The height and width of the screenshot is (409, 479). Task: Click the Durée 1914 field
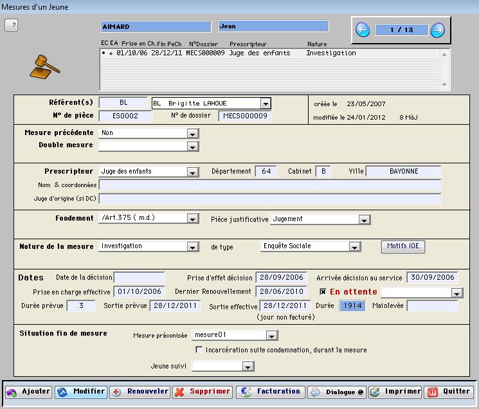352,305
